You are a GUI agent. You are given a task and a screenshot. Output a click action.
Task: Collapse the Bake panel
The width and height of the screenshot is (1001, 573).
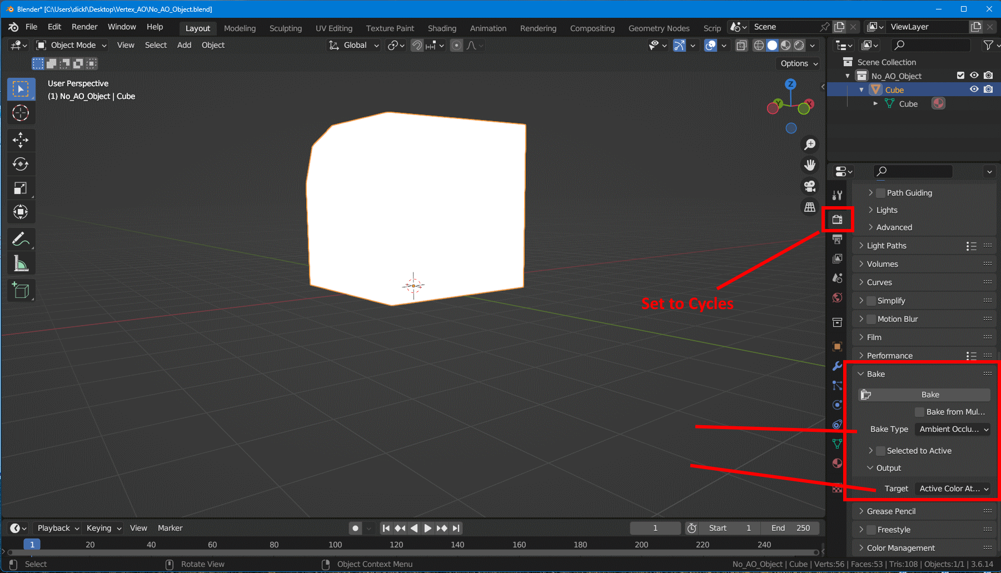[x=875, y=374]
